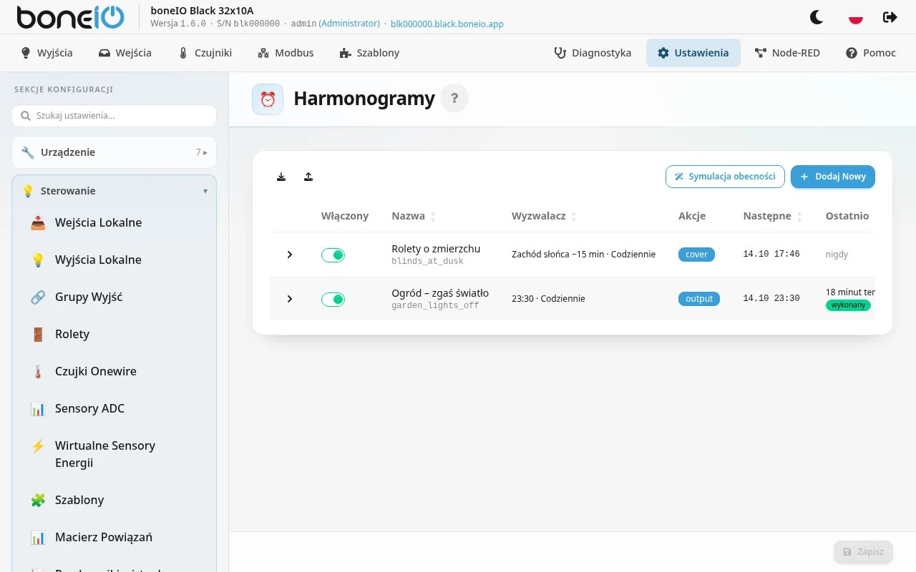
Task: Open the Pomoc help tab
Action: pos(871,53)
